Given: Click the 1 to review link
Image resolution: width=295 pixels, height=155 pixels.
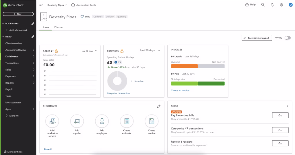Looking at the screenshot, I should click(x=139, y=81).
